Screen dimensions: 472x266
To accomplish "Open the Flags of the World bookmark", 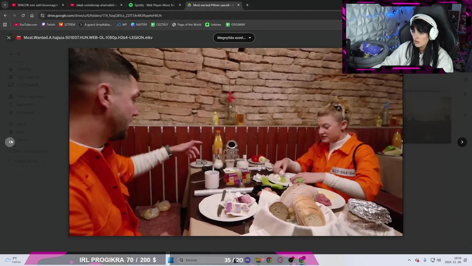I will [187, 25].
